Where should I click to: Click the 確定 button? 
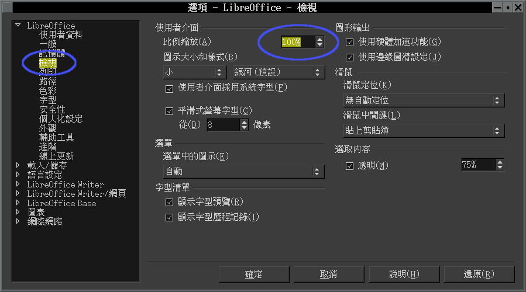pos(254,274)
